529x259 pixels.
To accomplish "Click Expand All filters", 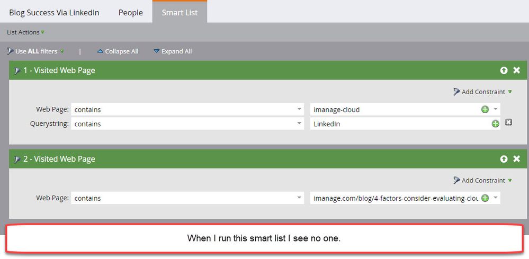I will [172, 51].
